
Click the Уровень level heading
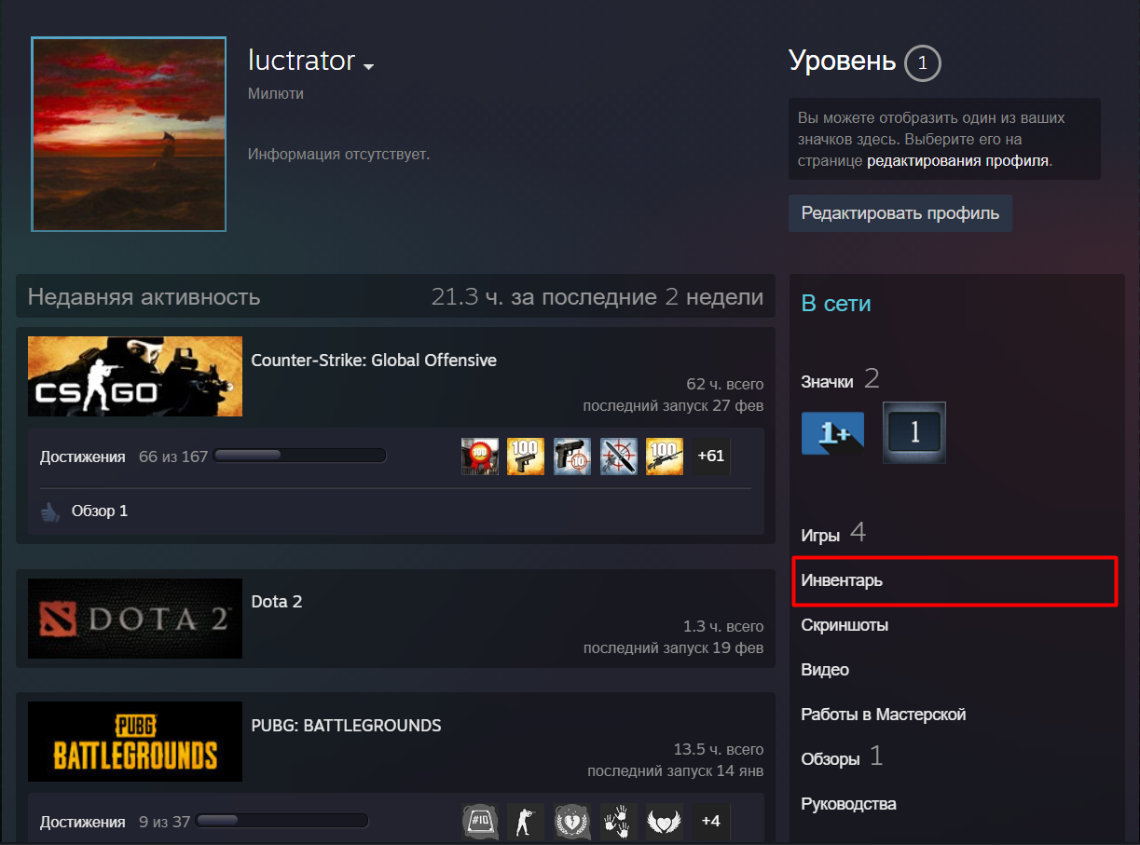coord(843,61)
